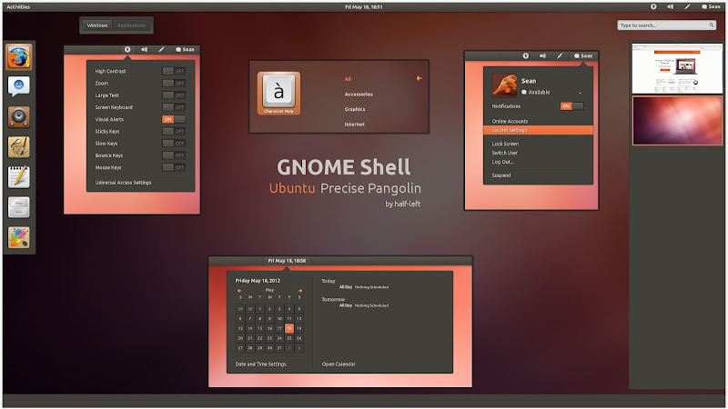Go to next month in calendar

(x=300, y=291)
